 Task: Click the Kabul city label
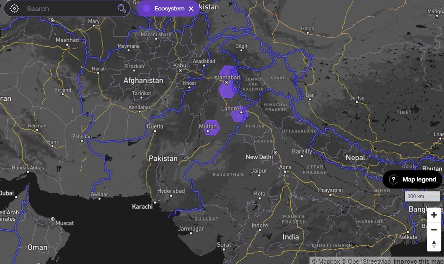(181, 66)
